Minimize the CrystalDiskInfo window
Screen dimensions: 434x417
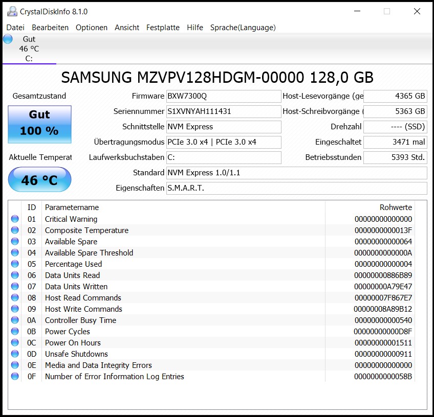pyautogui.click(x=357, y=11)
